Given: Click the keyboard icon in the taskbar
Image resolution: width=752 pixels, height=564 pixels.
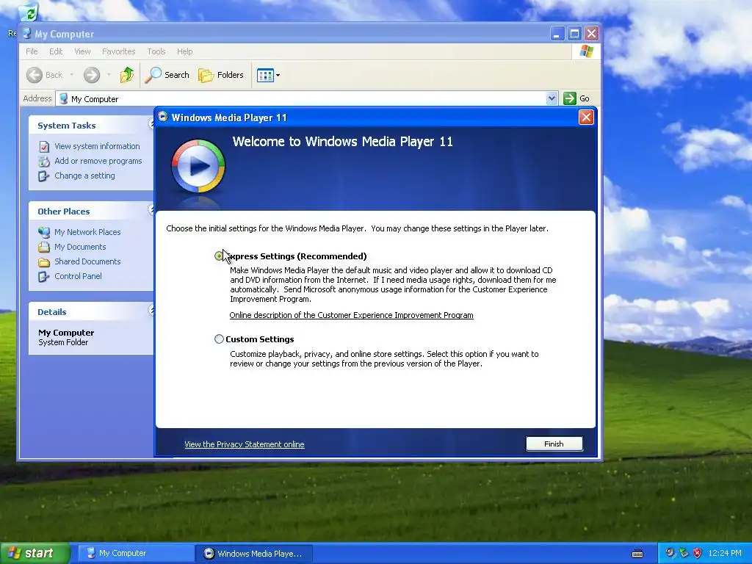Looking at the screenshot, I should (x=637, y=554).
